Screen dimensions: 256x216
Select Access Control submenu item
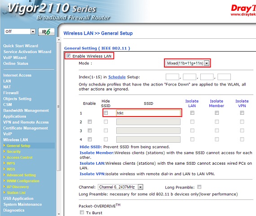pyautogui.click(x=20, y=157)
